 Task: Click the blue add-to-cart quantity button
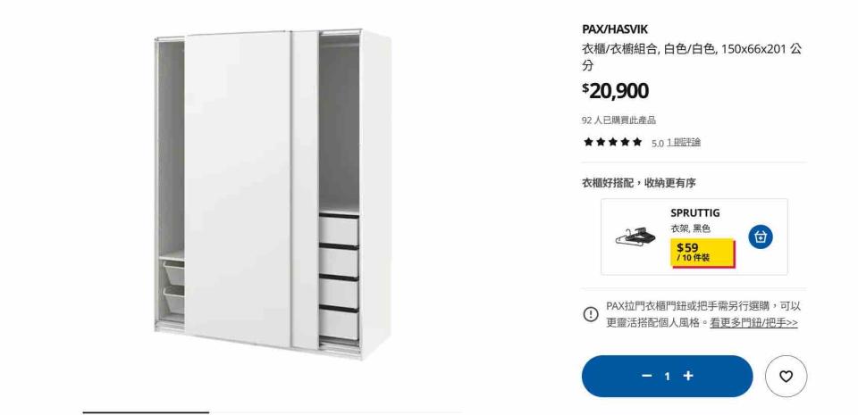pos(667,377)
